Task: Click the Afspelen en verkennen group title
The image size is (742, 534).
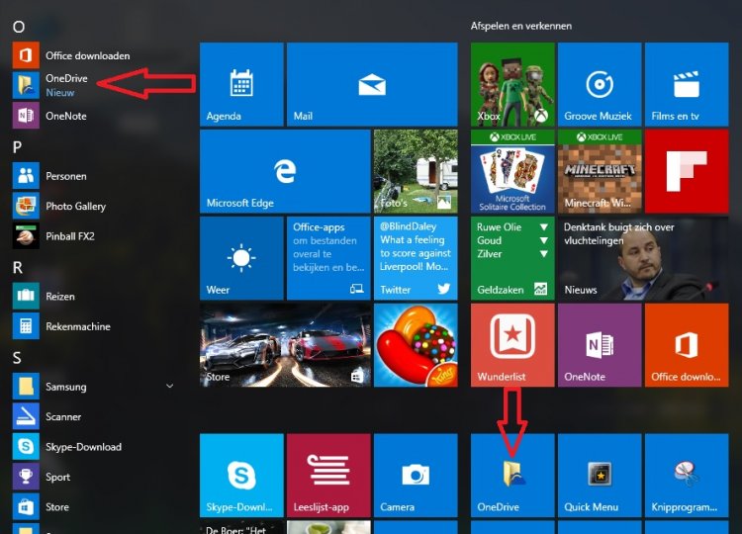Action: [521, 26]
